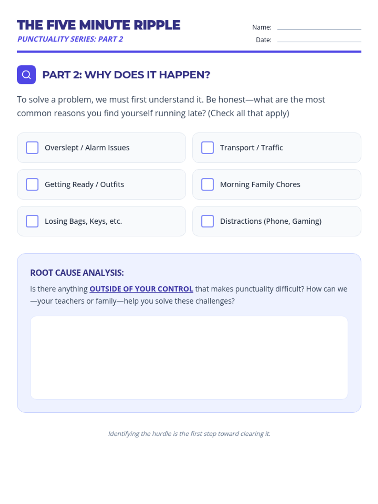Enable Distractions (Phone, Gaming) checkbox

click(207, 221)
